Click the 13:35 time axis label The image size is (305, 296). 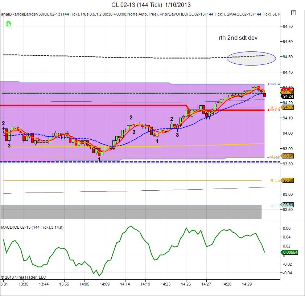[x=23, y=284]
